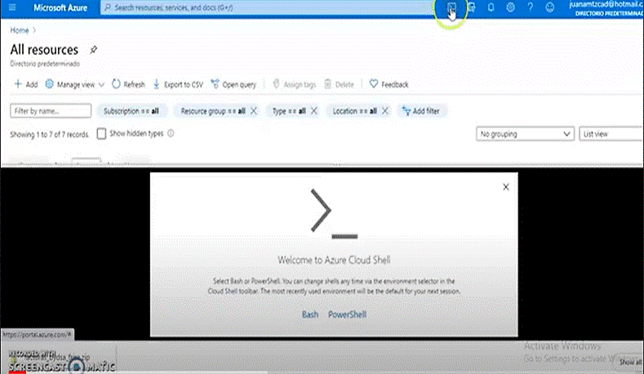Click the Microsoft Azure logo text

point(60,7)
